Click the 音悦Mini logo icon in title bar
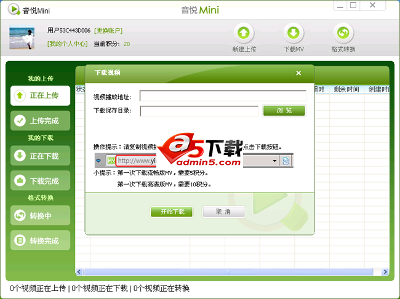This screenshot has width=400, height=299. tap(14, 9)
